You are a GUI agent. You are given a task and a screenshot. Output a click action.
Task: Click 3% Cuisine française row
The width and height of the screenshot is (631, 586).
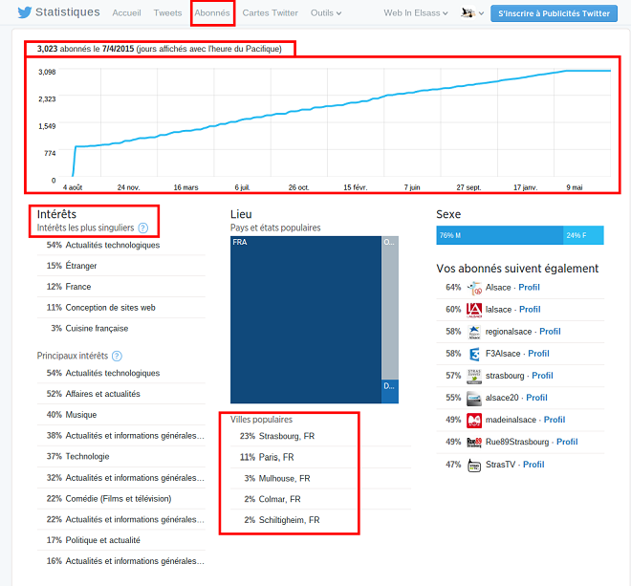click(120, 329)
